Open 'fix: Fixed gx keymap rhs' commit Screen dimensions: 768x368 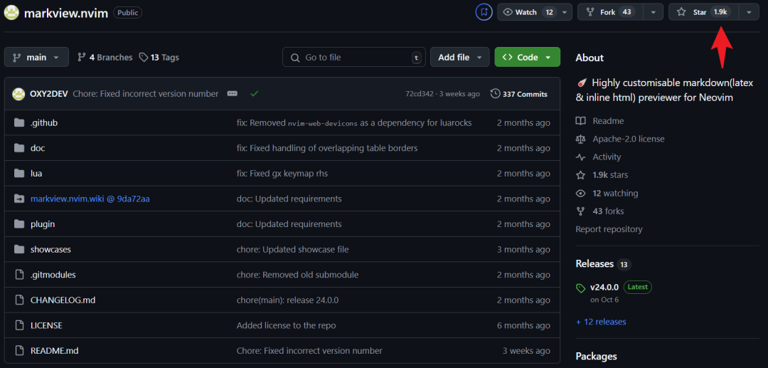282,174
